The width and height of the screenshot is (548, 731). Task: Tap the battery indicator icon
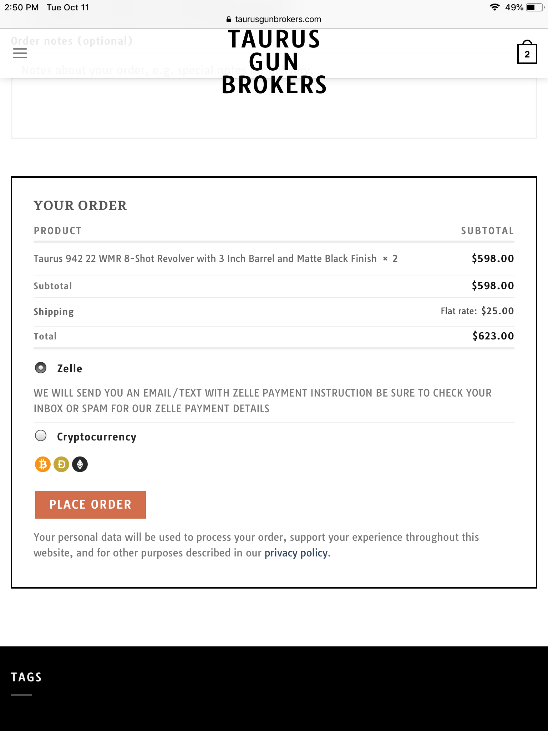coord(535,7)
